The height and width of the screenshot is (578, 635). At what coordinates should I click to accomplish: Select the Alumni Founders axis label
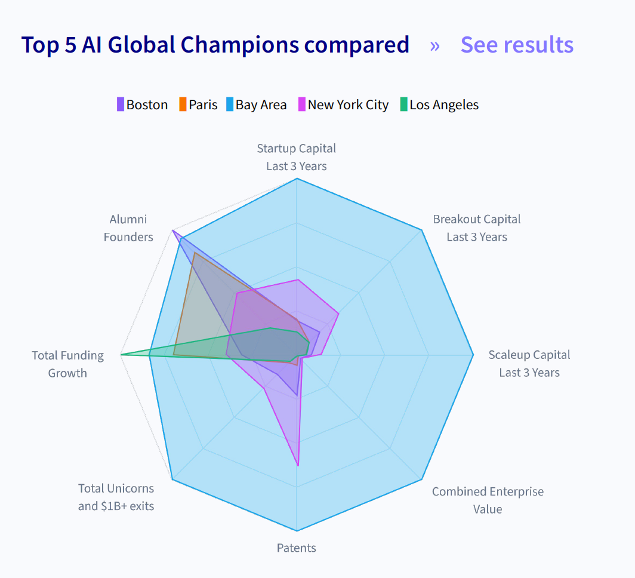point(128,228)
